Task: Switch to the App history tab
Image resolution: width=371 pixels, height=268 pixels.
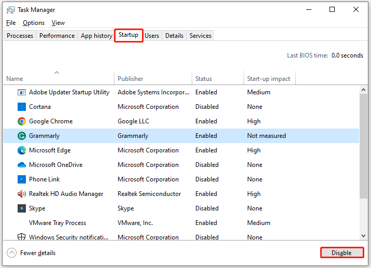Action: point(96,36)
